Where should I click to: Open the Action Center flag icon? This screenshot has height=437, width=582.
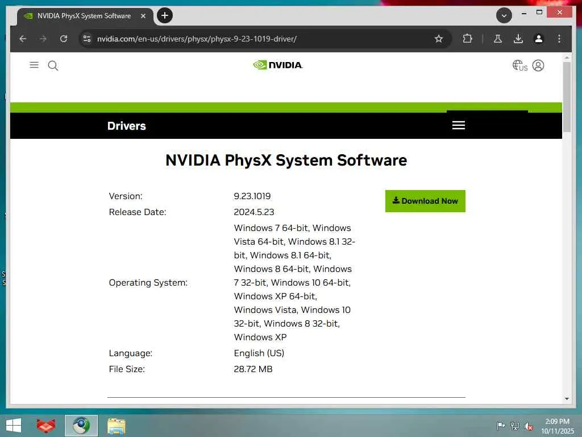501,426
